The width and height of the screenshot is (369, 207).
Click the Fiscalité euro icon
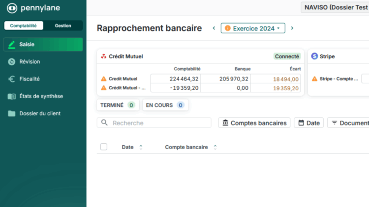pyautogui.click(x=12, y=79)
